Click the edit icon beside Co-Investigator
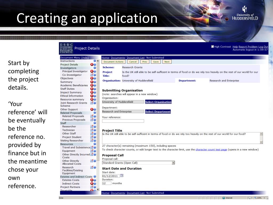The image size is (273, 205). (92, 75)
